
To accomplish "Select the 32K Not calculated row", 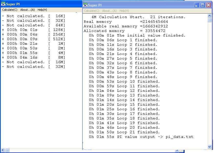I will (33, 21).
